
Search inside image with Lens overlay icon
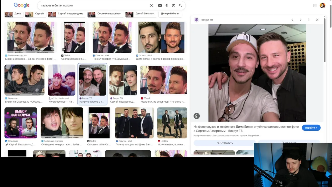(197, 116)
